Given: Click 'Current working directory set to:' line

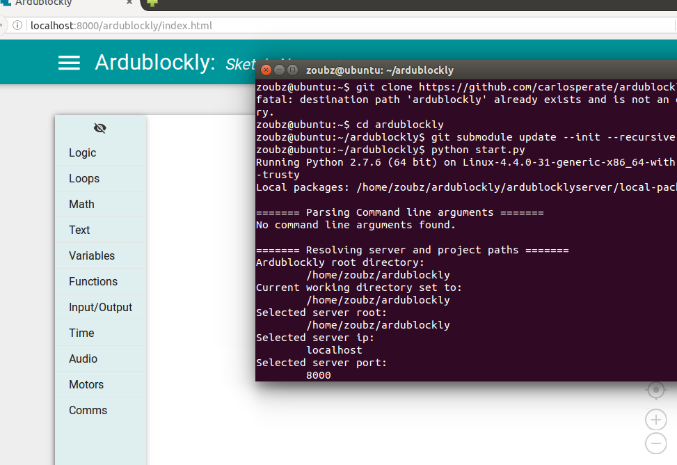Looking at the screenshot, I should tap(359, 287).
